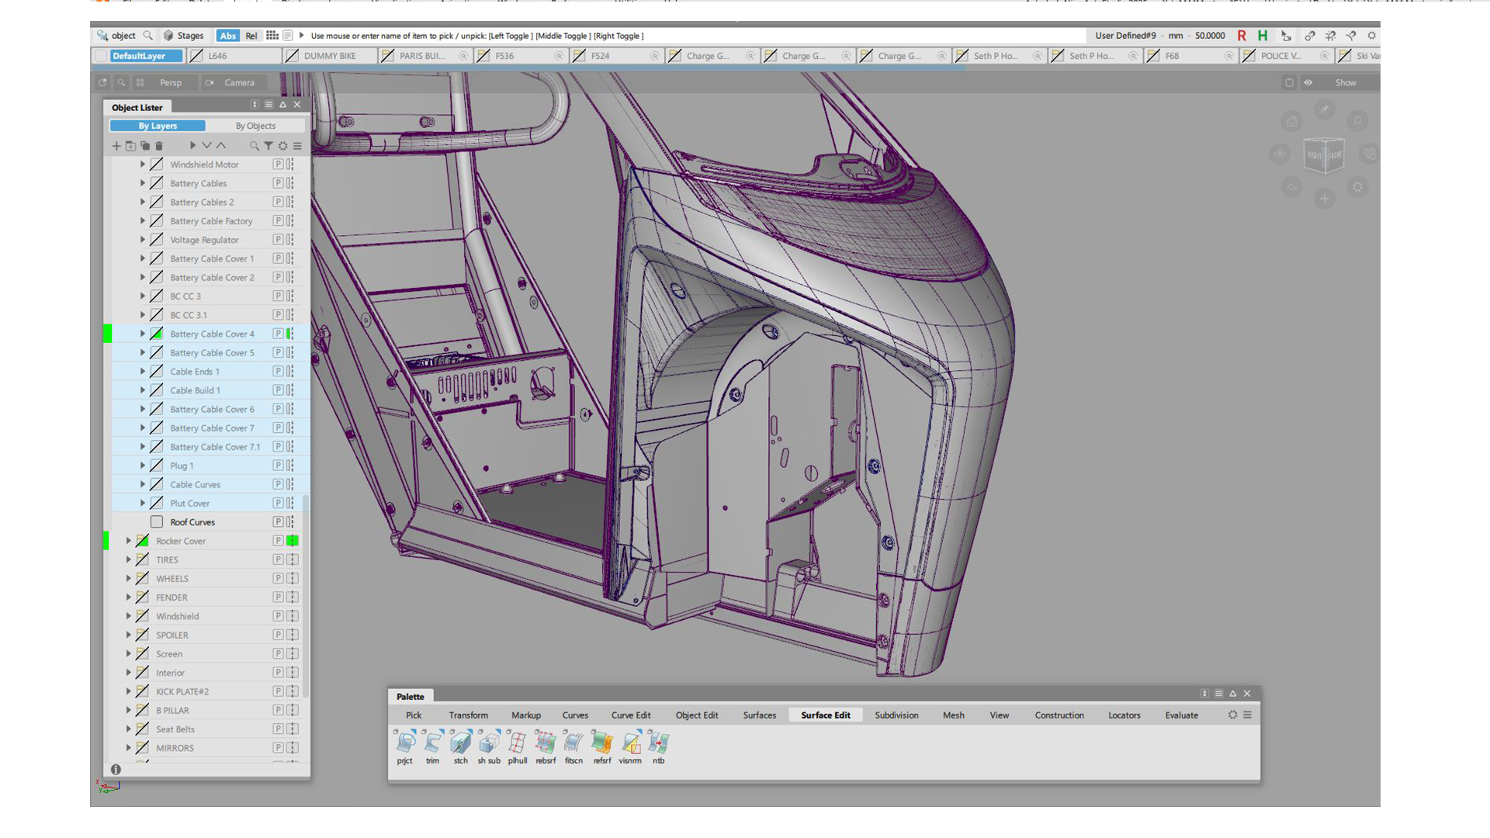Toggle visibility of Battery Cable Cover 4
The height and width of the screenshot is (838, 1490).
point(157,334)
